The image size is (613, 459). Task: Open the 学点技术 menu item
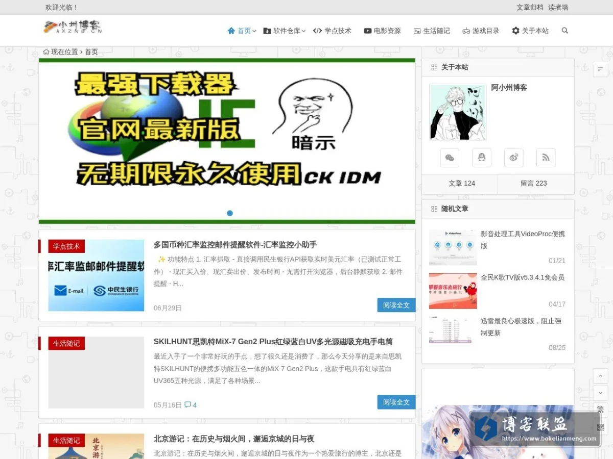(333, 31)
